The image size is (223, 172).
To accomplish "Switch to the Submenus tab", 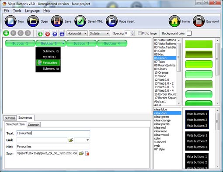I will tap(25, 117).
